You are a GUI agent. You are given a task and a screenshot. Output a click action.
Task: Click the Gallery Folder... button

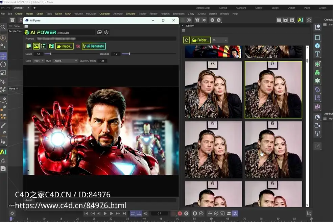201,40
